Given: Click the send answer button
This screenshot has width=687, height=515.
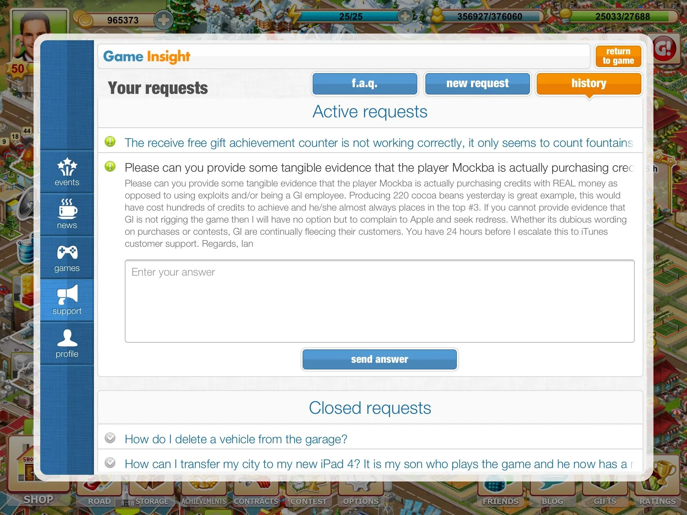Looking at the screenshot, I should pyautogui.click(x=379, y=359).
